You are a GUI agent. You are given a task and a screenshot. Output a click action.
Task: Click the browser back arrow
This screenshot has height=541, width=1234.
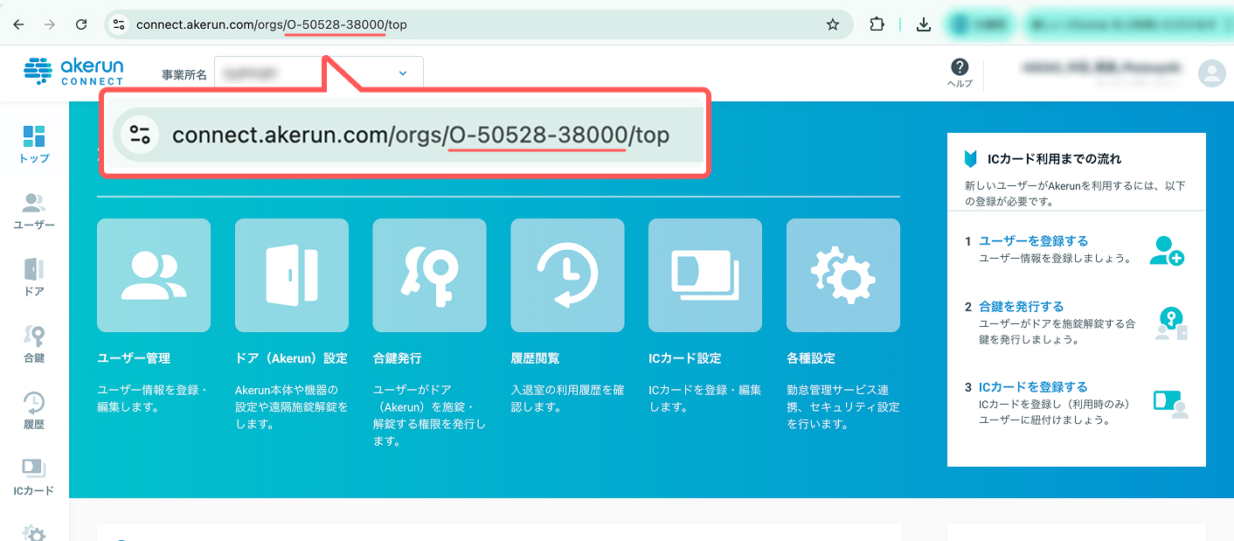(18, 24)
